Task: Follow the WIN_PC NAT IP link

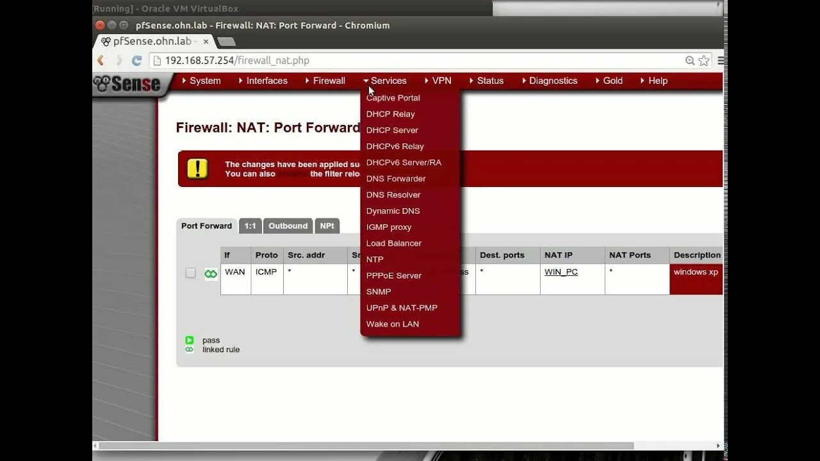Action: point(561,272)
